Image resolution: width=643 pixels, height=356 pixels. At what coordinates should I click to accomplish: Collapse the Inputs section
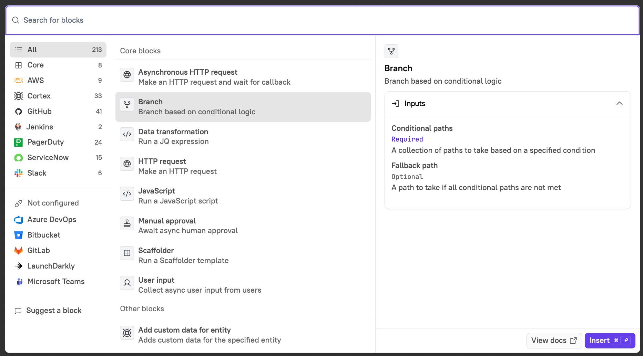(619, 103)
